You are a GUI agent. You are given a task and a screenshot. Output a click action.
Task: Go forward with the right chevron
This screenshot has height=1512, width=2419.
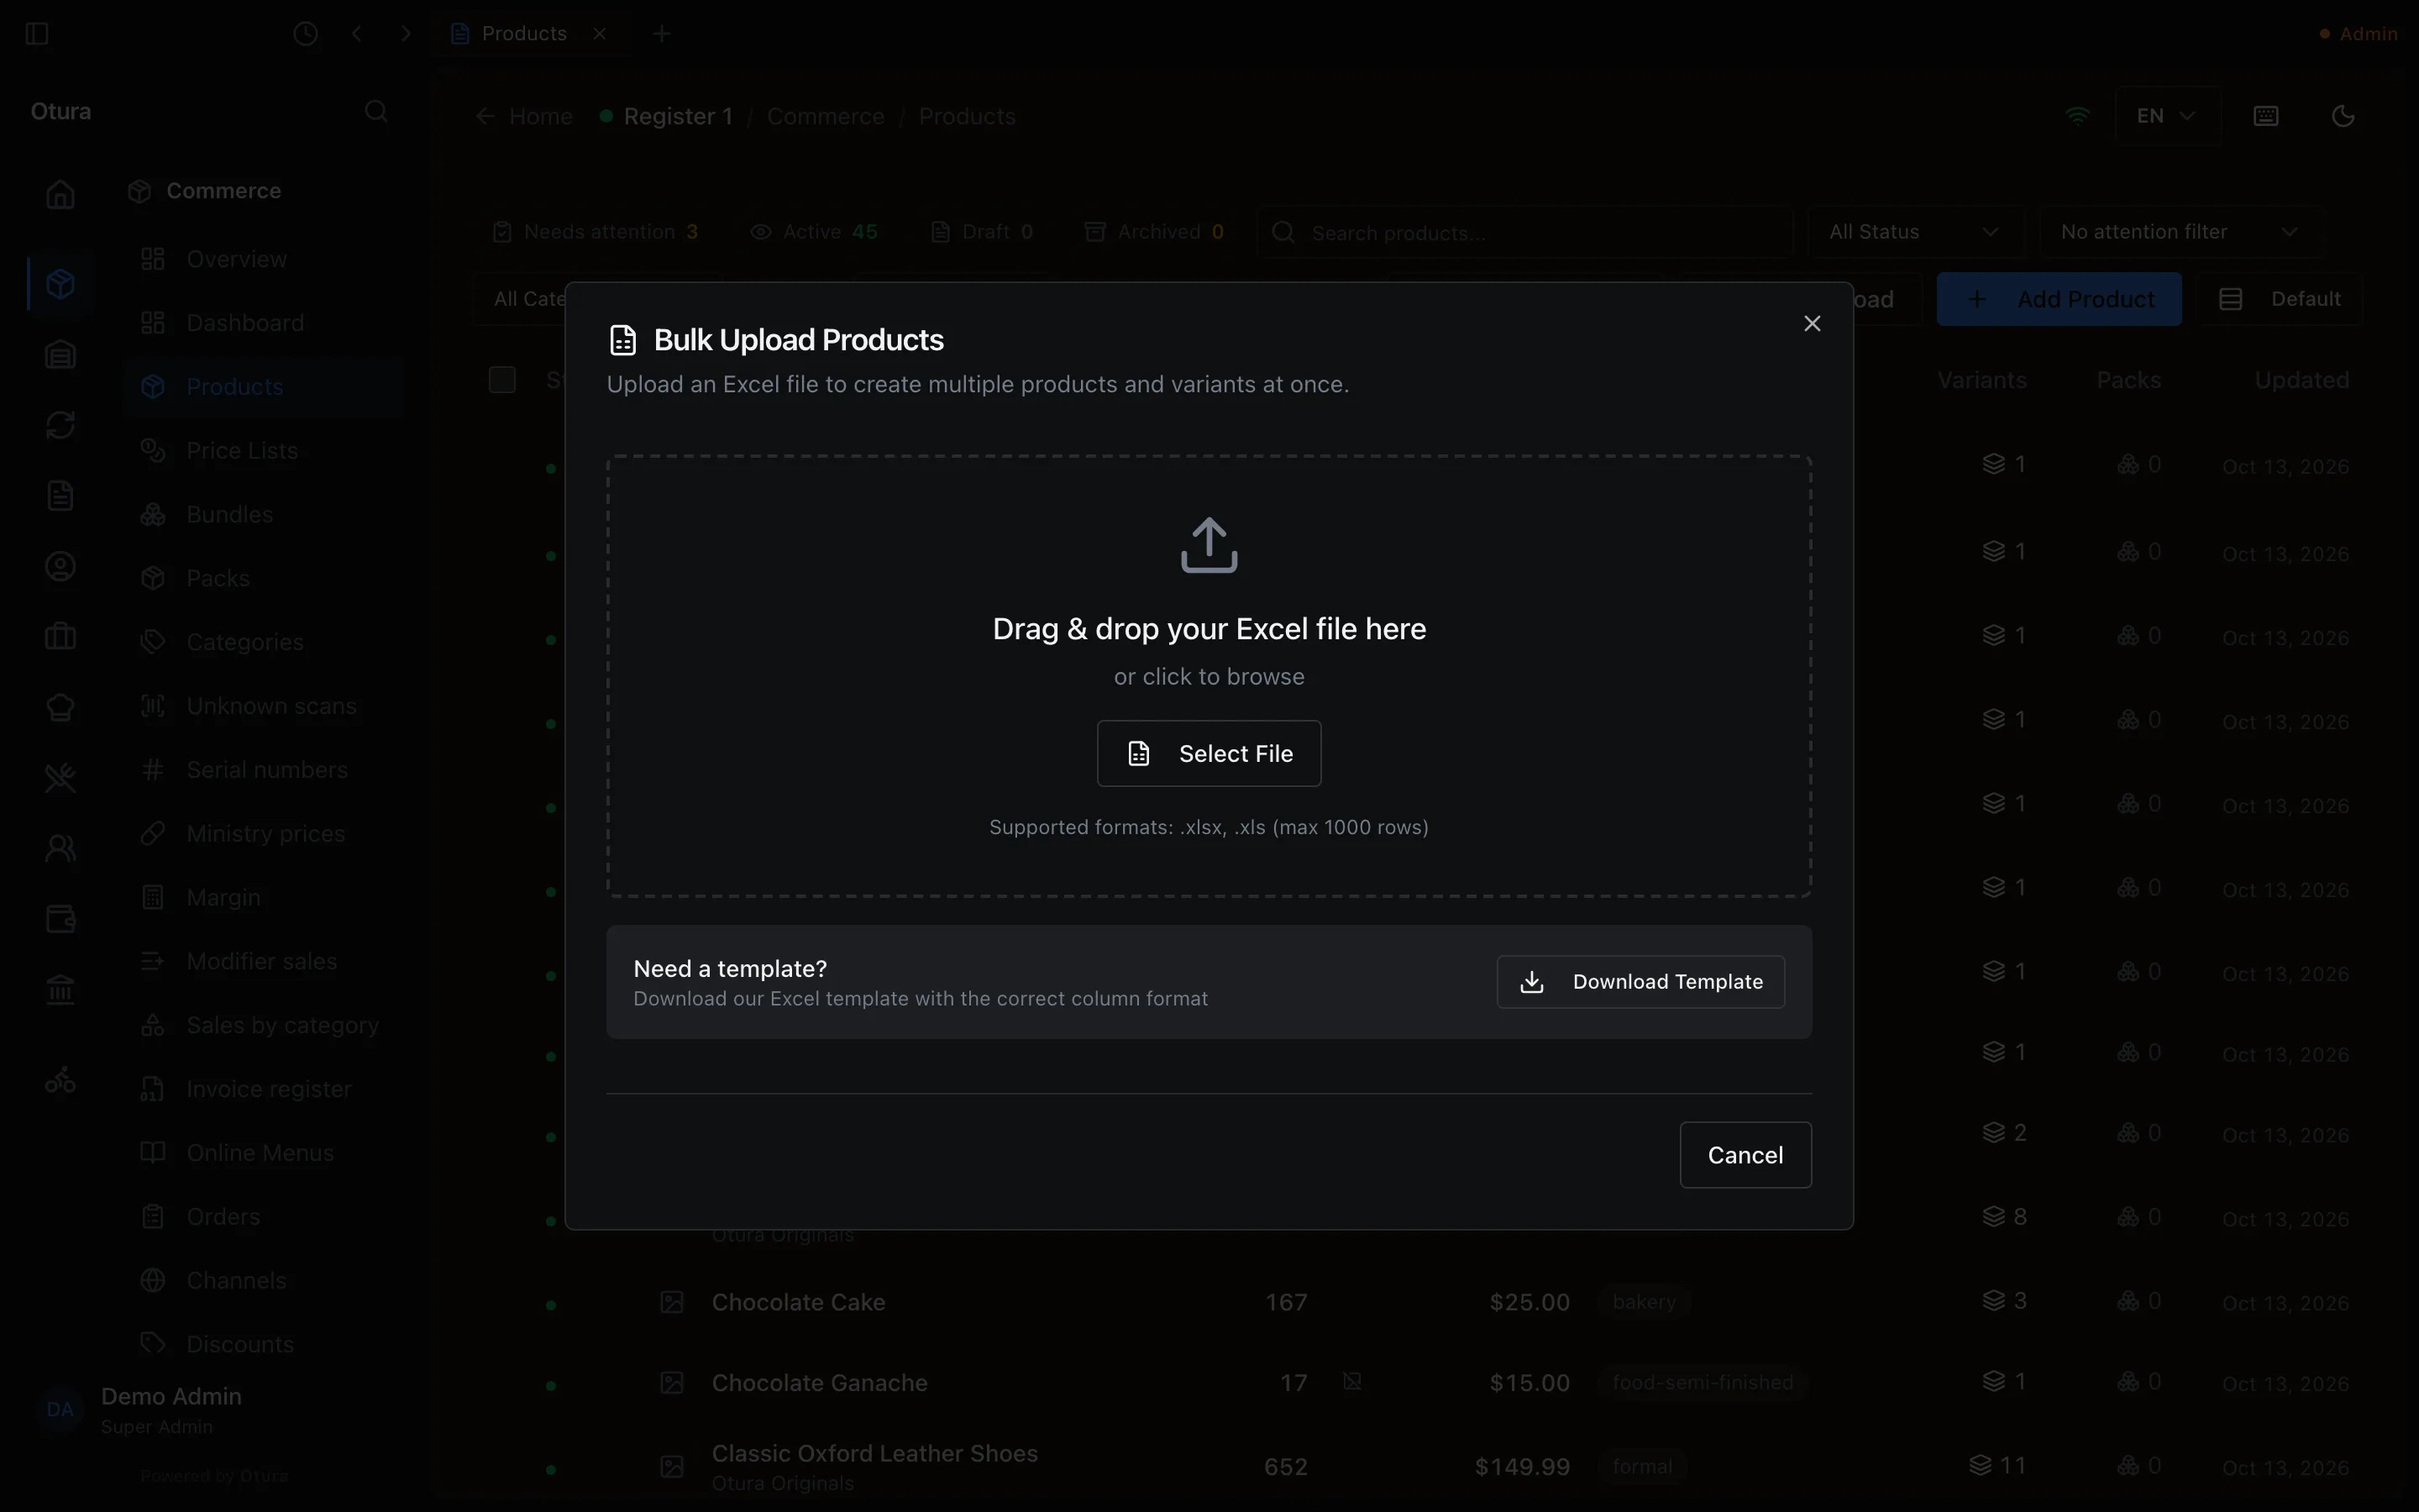click(x=406, y=34)
